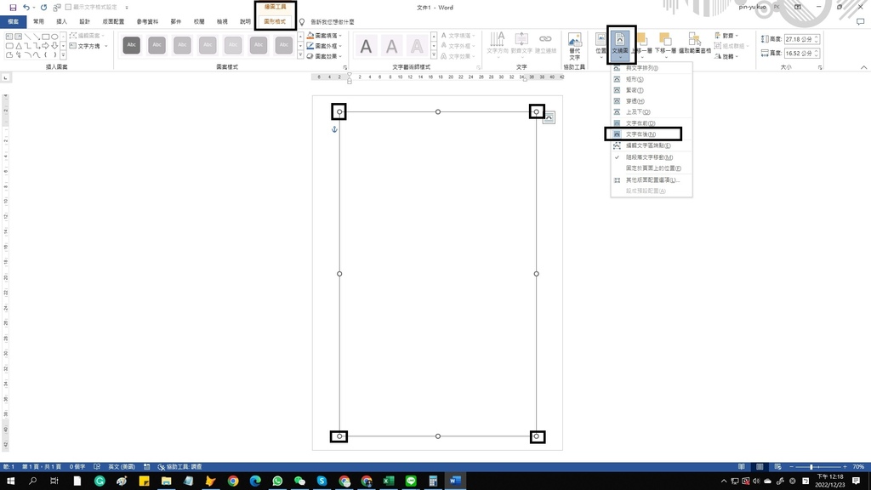Expand the shape styles gallery
This screenshot has height=490, width=871.
[x=300, y=55]
